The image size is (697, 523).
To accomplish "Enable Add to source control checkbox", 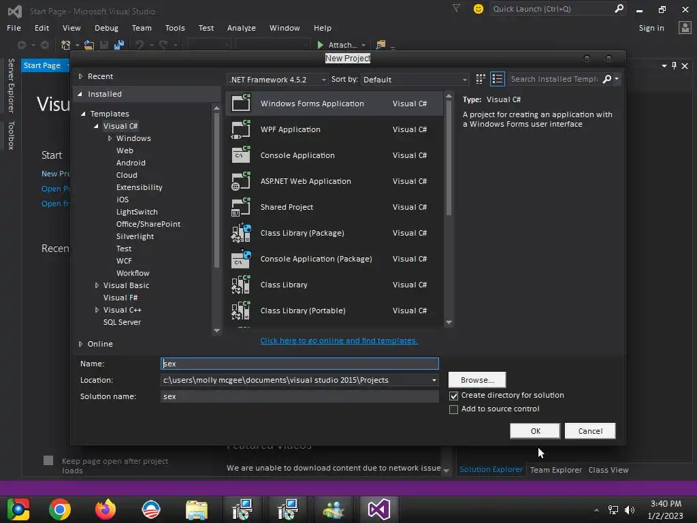I will 453,409.
